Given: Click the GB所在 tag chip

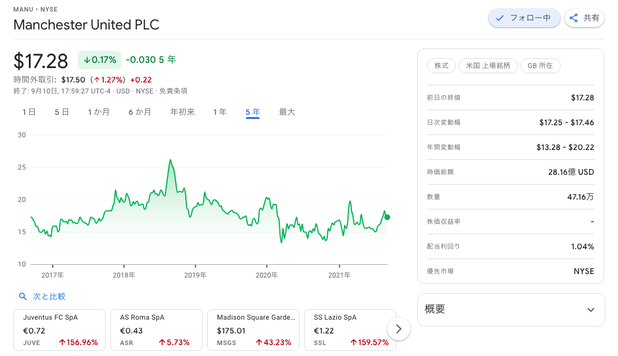Looking at the screenshot, I should [x=540, y=66].
